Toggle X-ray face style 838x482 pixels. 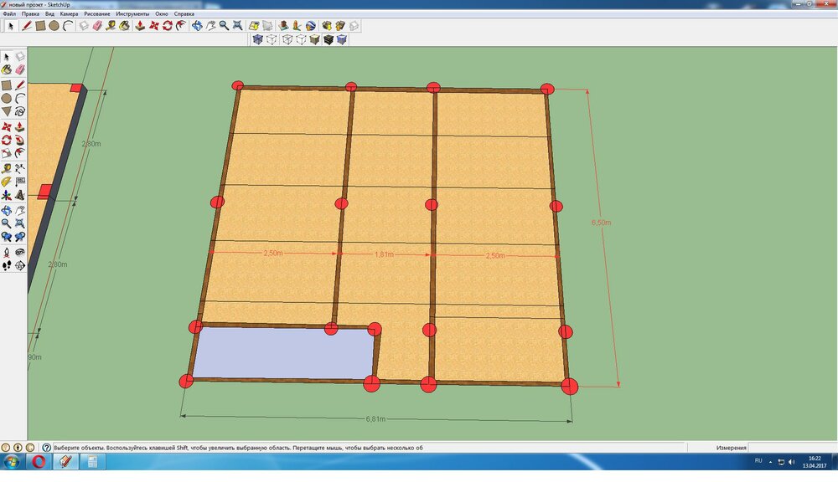coord(258,39)
